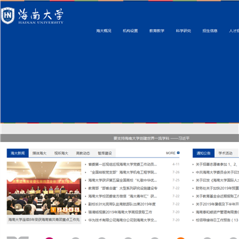Click the orange circle icon at page bottom
The image size is (239, 239).
tap(181, 238)
